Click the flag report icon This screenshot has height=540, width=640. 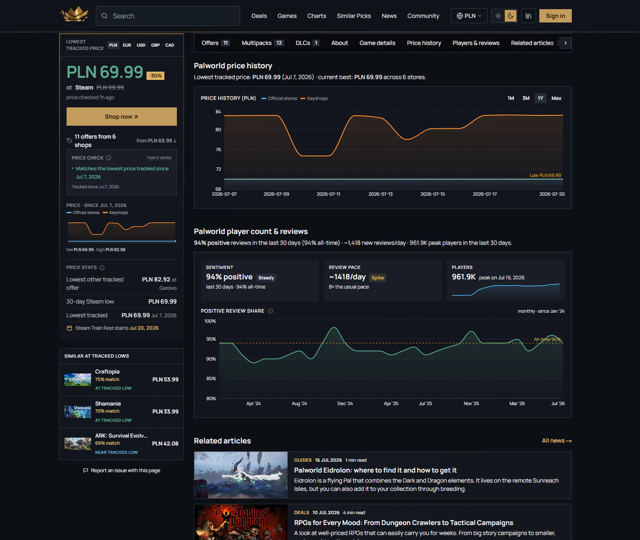(x=86, y=470)
